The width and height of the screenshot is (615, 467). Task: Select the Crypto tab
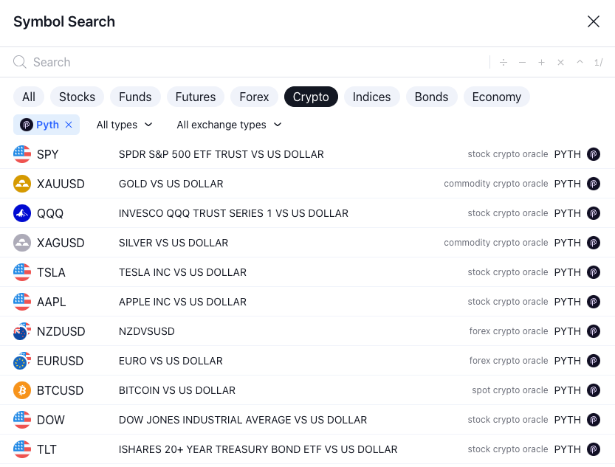click(311, 97)
